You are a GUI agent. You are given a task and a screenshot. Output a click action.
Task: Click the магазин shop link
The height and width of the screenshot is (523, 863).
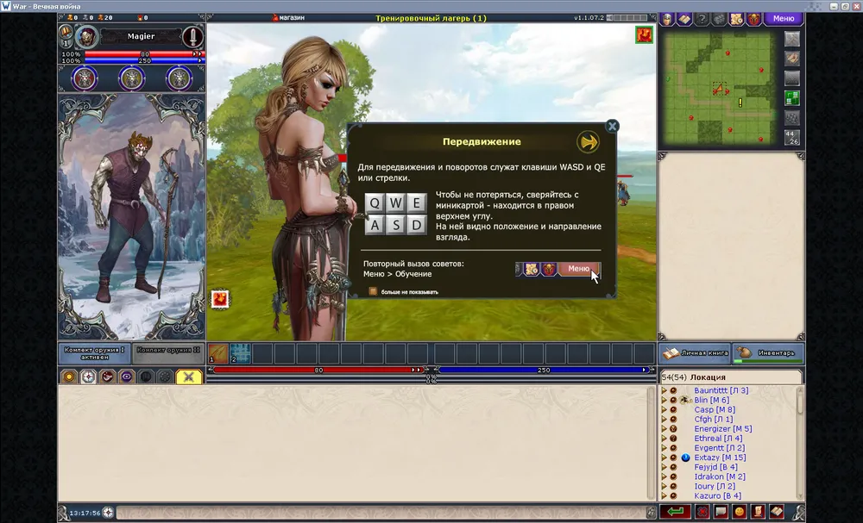click(x=288, y=17)
